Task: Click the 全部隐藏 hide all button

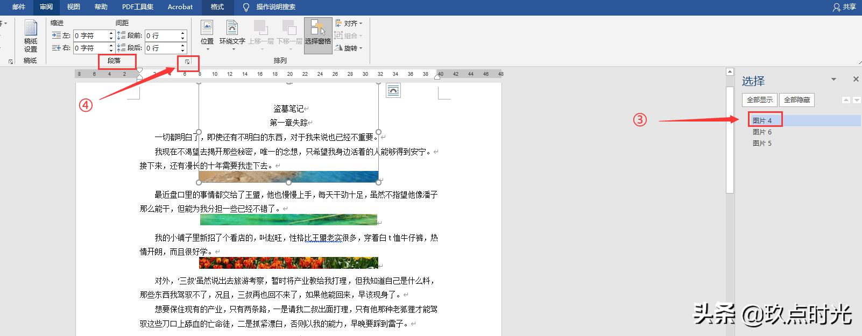Action: click(x=797, y=99)
